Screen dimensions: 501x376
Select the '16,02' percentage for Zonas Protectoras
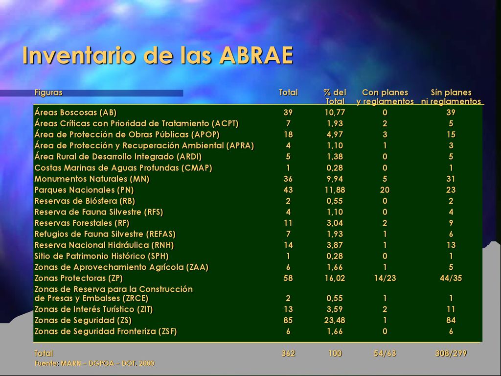coord(335,278)
